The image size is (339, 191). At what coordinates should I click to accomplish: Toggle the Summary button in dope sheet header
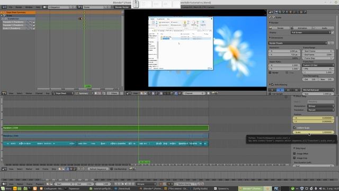pyautogui.click(x=82, y=93)
